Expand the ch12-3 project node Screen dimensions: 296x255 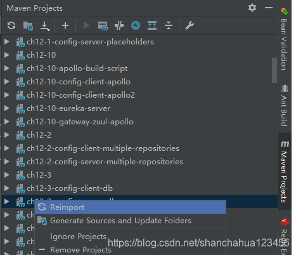7,175
